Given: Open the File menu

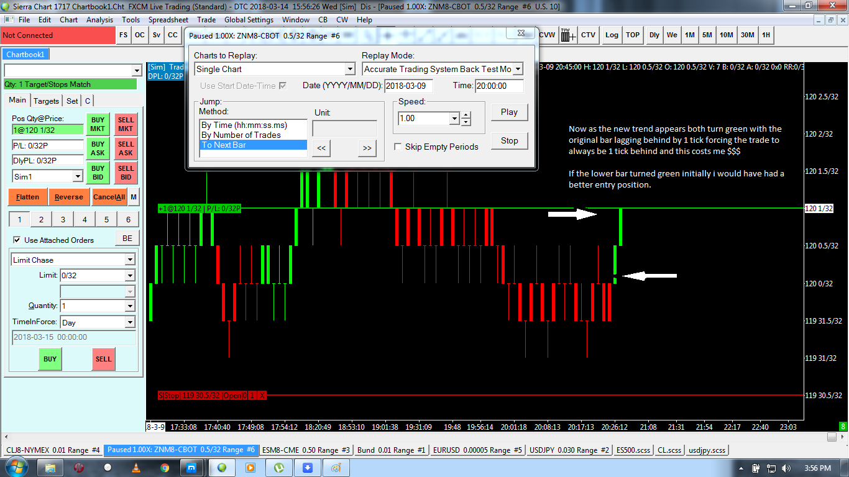Looking at the screenshot, I should click(x=24, y=20).
